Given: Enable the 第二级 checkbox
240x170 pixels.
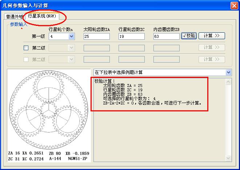Looking at the screenshot, I should [26, 48].
